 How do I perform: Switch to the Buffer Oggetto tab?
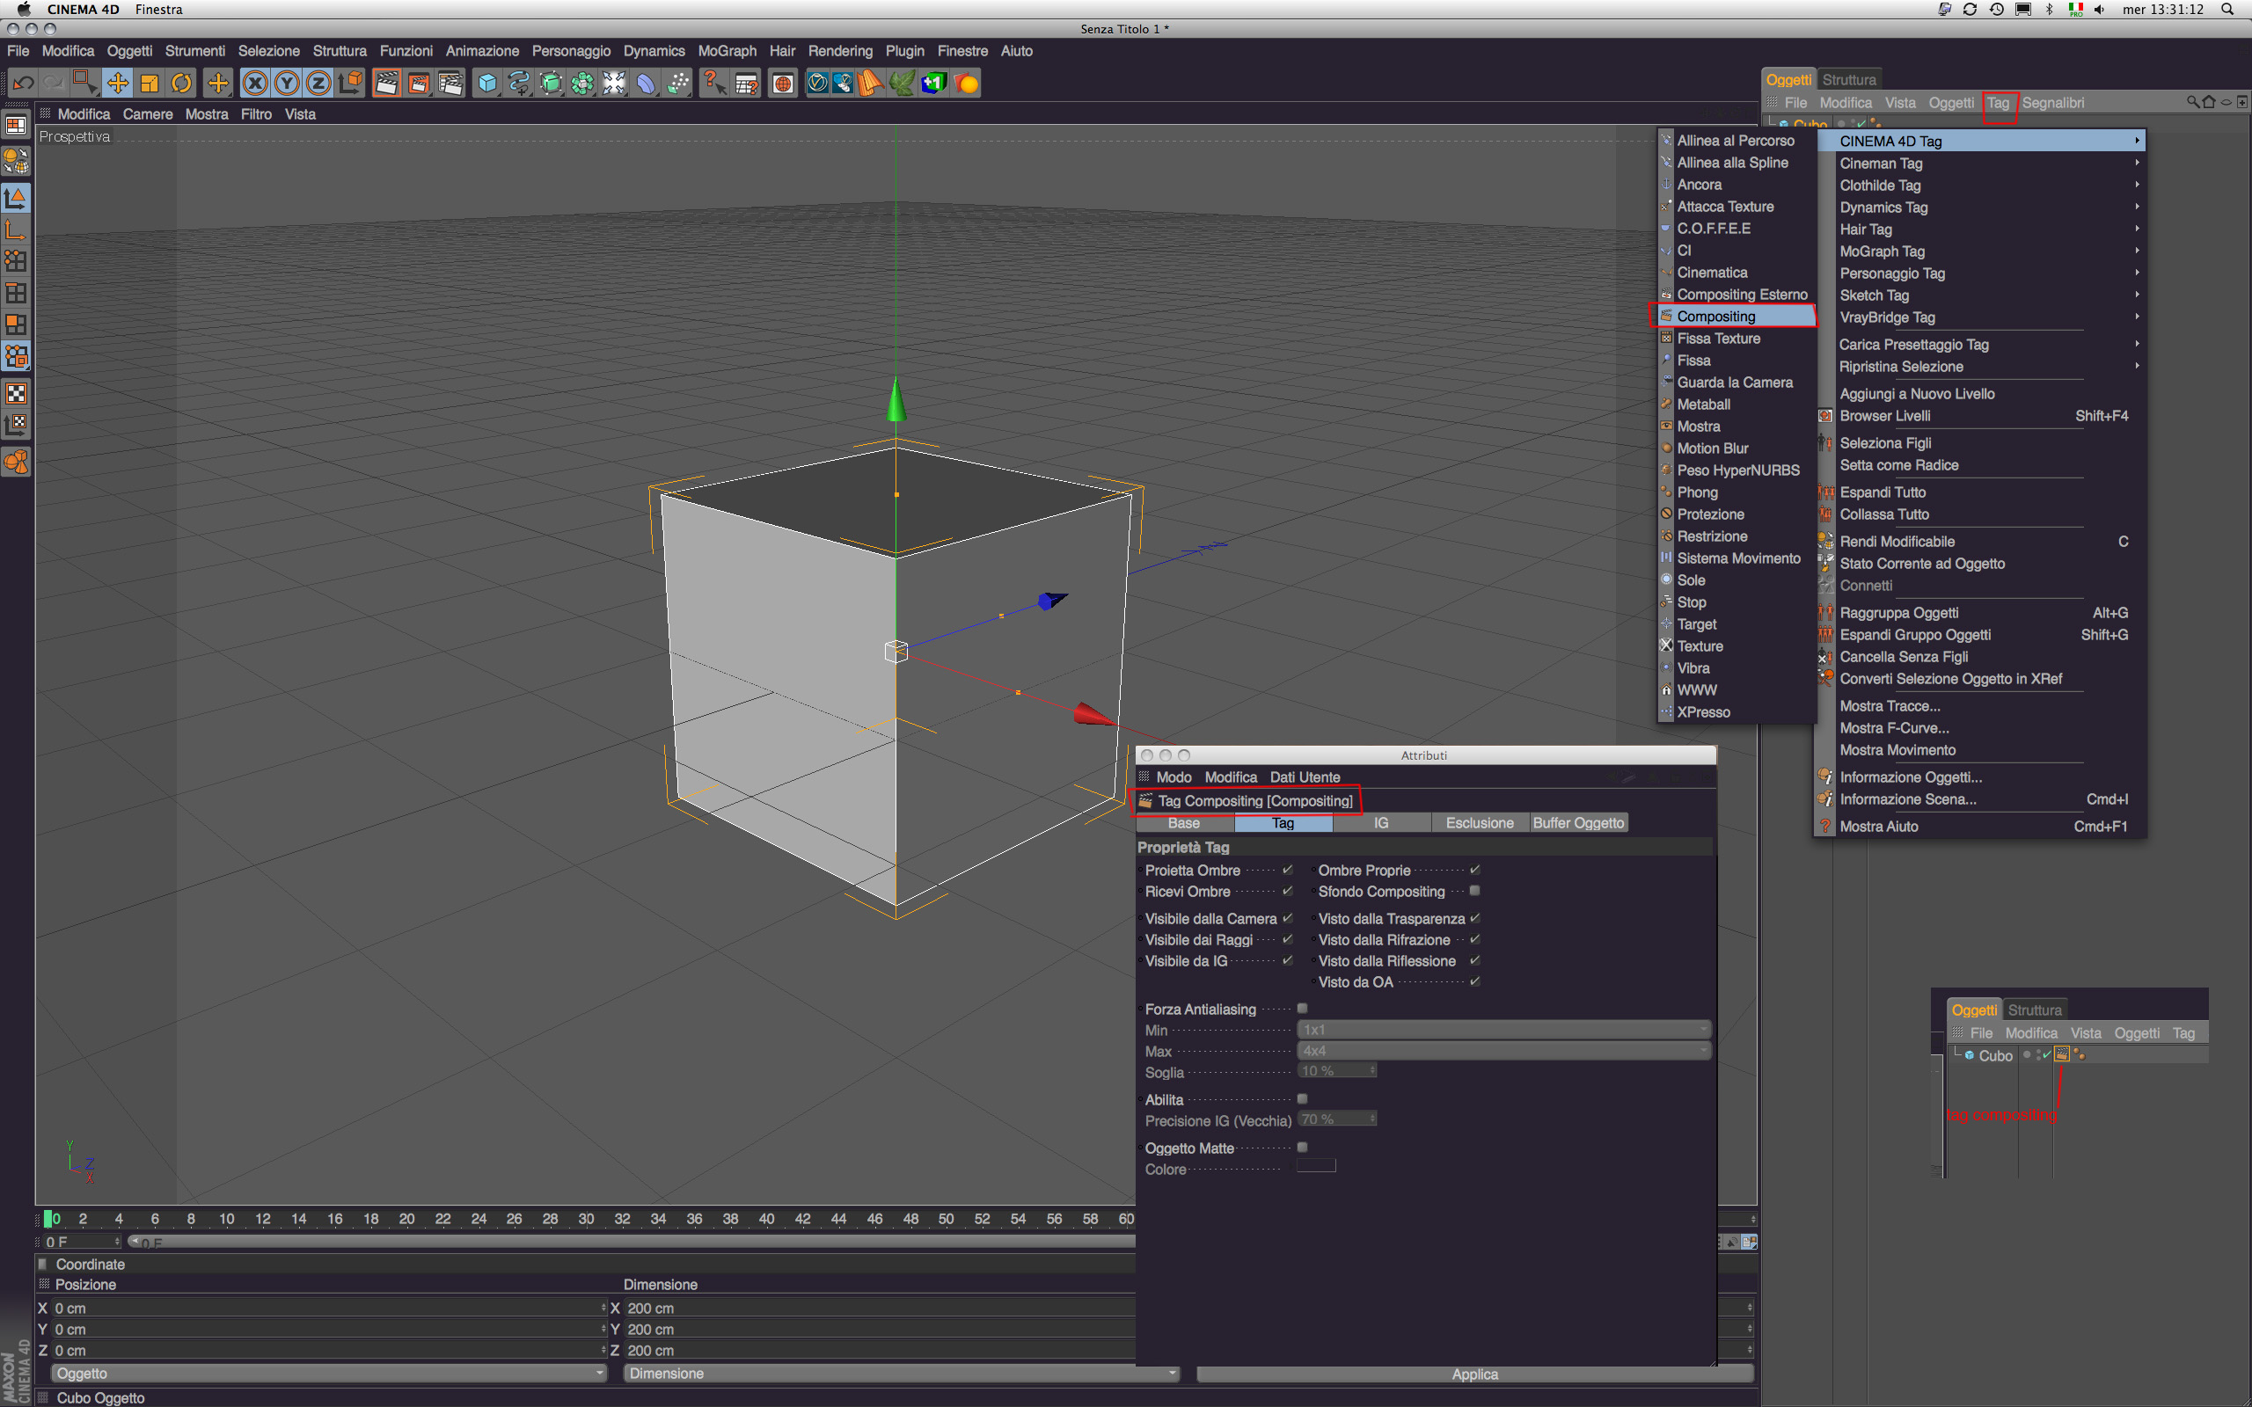coord(1578,822)
